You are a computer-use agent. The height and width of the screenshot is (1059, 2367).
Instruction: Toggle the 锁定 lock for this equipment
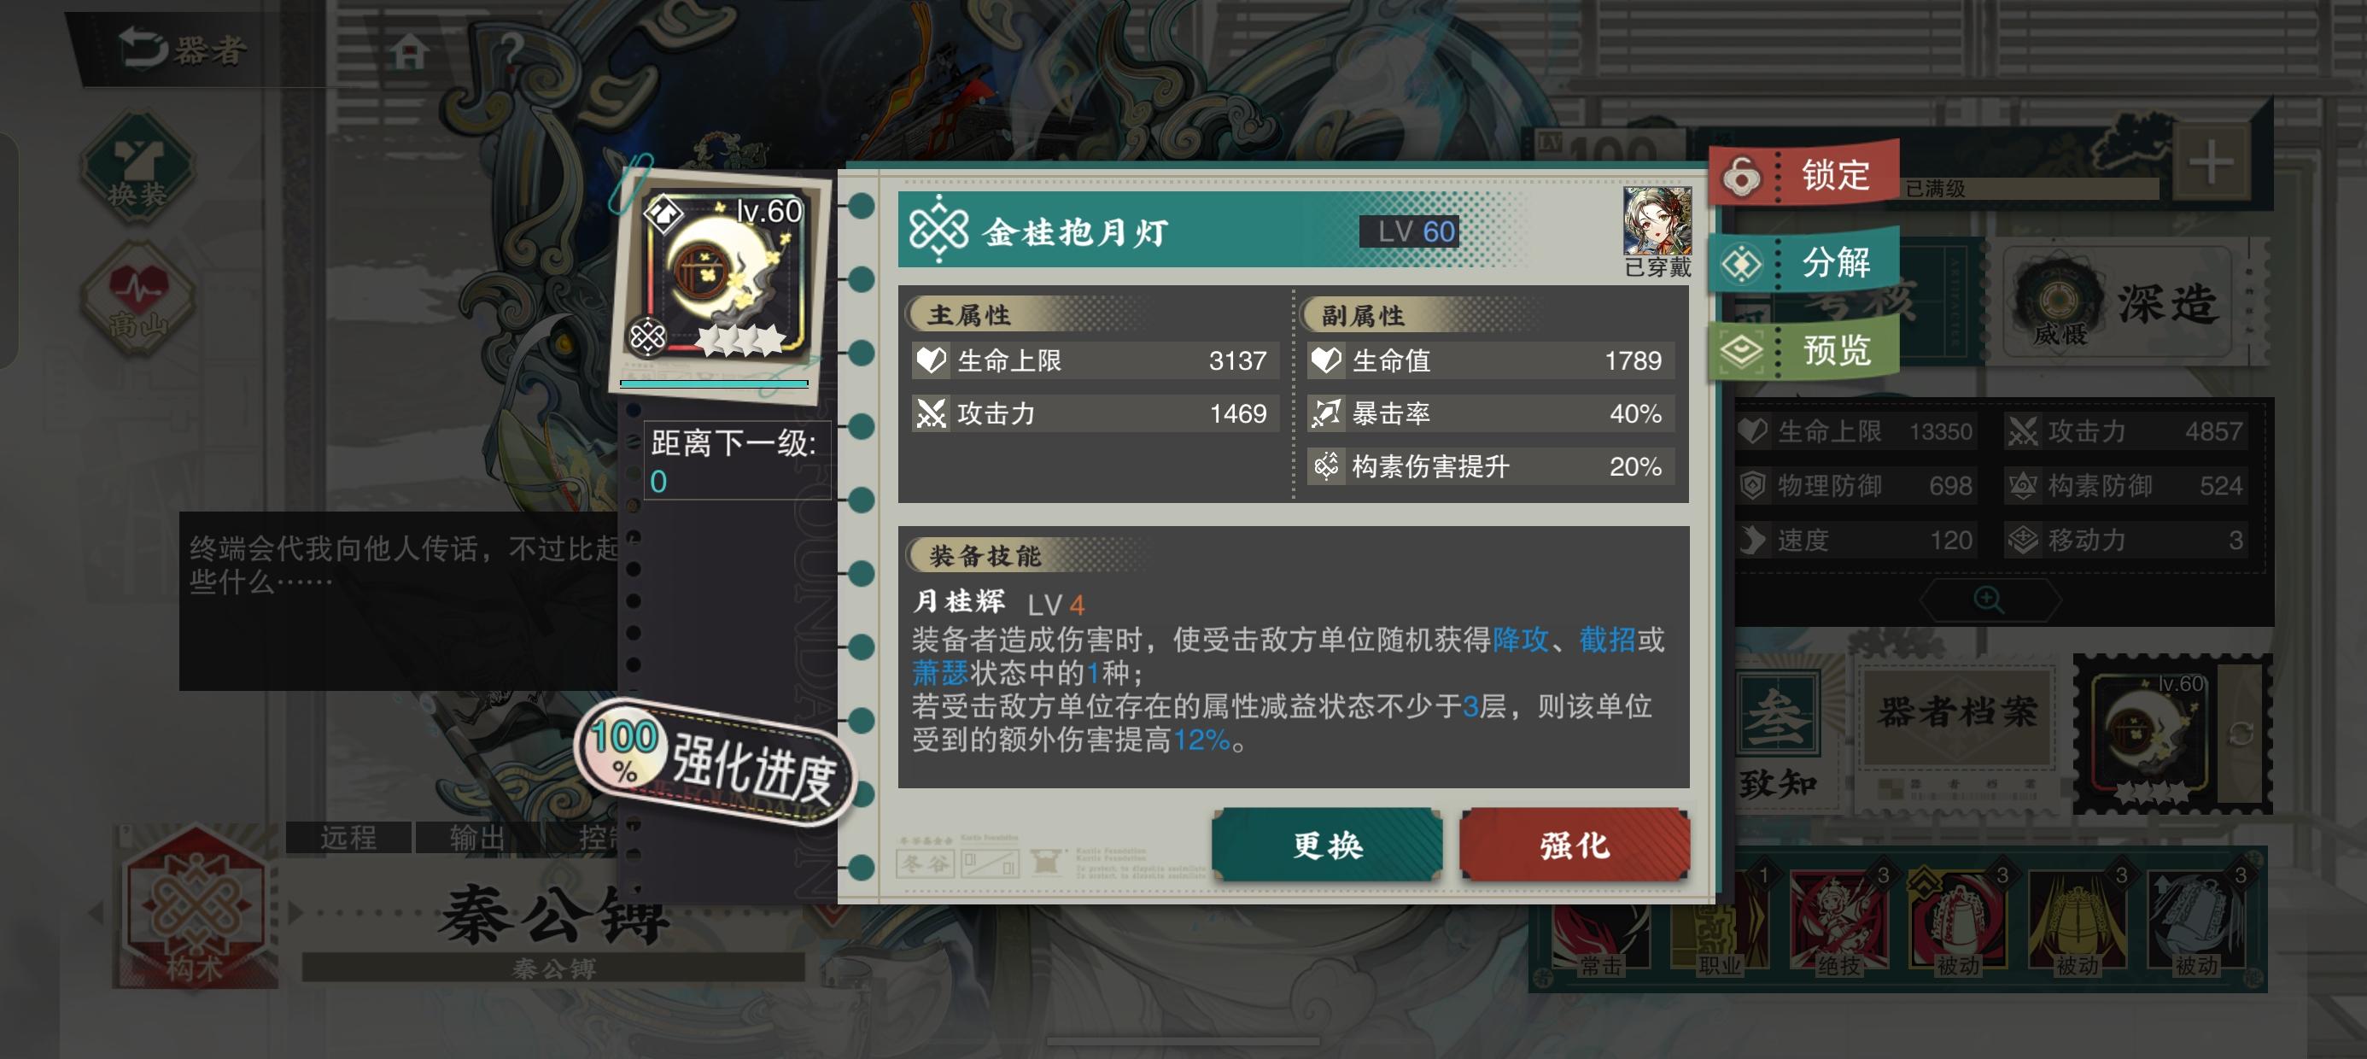click(1804, 173)
